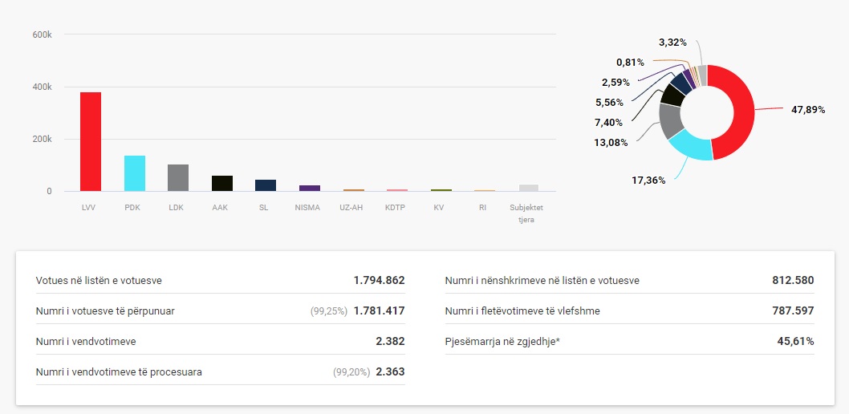Select the cyan segment of the donut chart
This screenshot has height=414, width=849.
tap(689, 146)
